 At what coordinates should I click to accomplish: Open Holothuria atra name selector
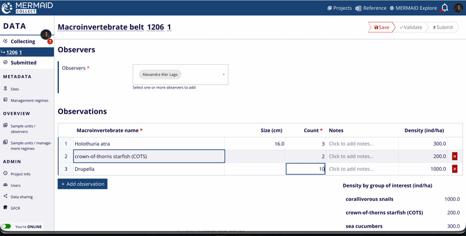click(x=149, y=143)
